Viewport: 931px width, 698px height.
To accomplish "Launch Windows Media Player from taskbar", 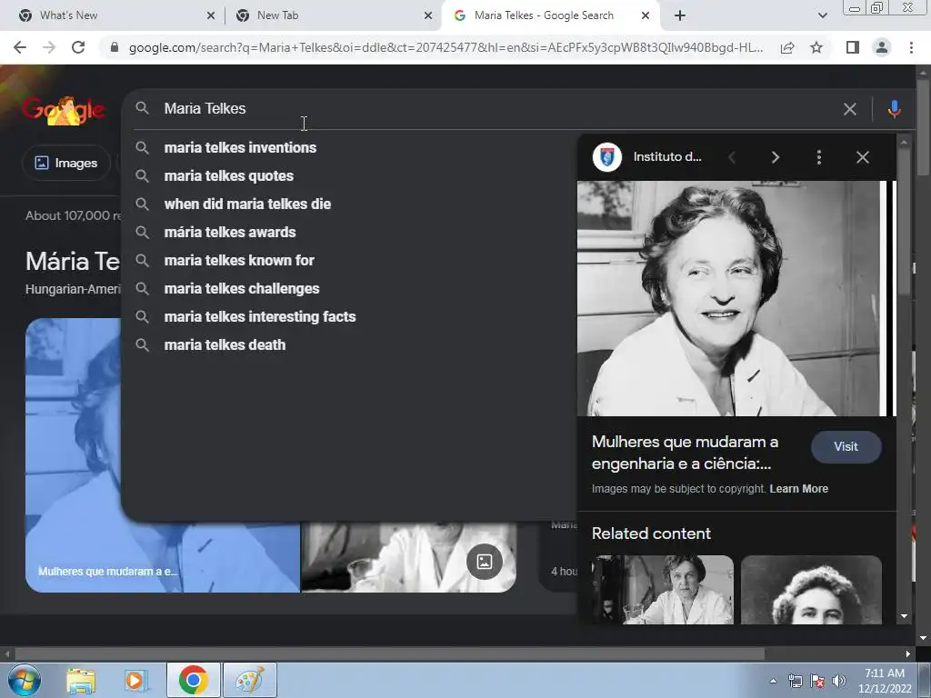I will (x=136, y=681).
